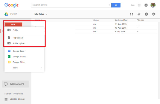
Task: Expand the More submenu arrow
Action: coord(41,68)
